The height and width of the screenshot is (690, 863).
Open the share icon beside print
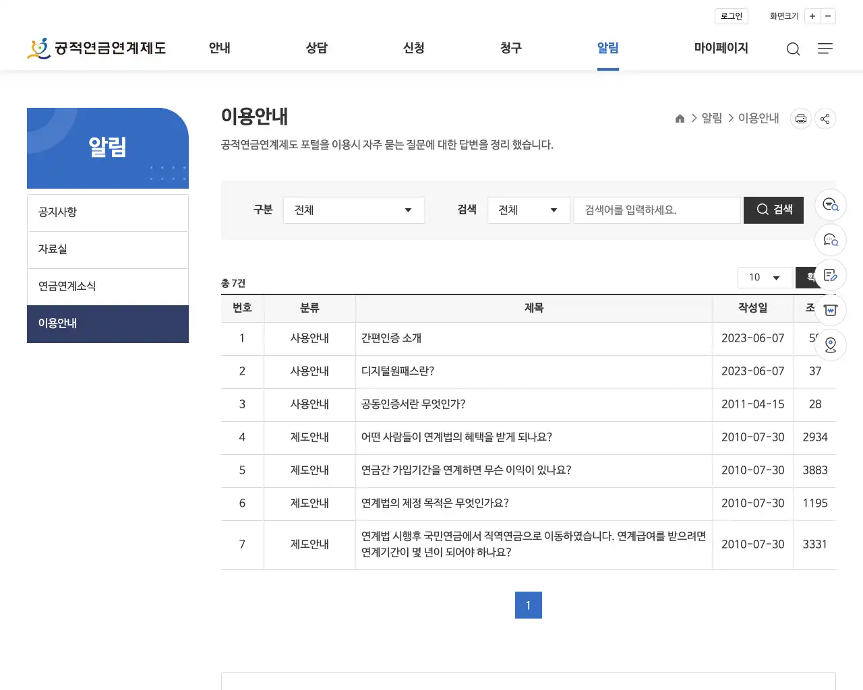click(825, 118)
